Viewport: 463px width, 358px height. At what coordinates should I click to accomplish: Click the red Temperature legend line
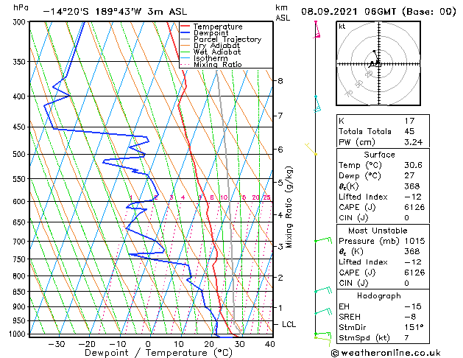pos(185,27)
